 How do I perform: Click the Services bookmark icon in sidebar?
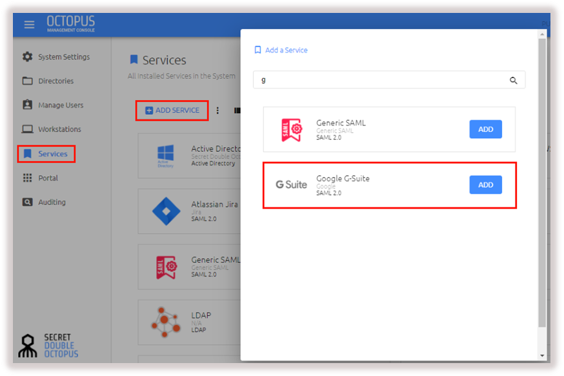(27, 154)
